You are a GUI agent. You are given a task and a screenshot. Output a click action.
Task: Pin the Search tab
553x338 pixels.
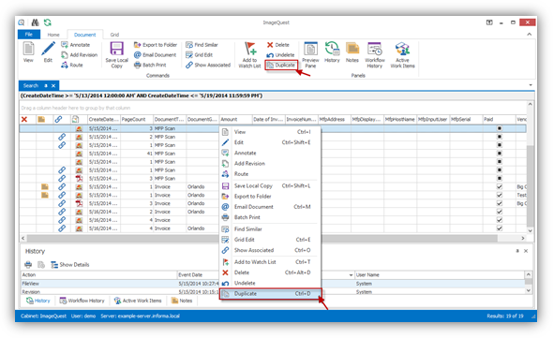tap(46, 85)
